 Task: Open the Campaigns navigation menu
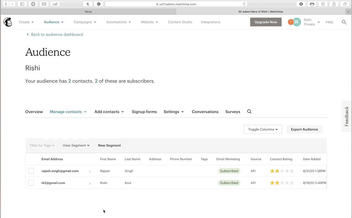pos(85,22)
